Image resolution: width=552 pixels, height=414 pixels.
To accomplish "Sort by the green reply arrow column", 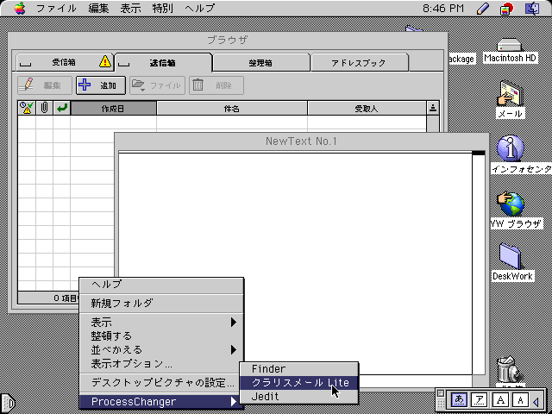I will (62, 108).
